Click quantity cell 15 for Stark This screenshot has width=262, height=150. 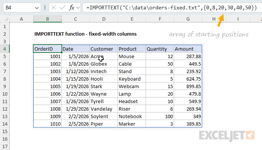(x=160, y=86)
